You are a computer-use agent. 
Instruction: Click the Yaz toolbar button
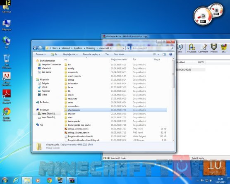pyautogui.click(x=107, y=54)
